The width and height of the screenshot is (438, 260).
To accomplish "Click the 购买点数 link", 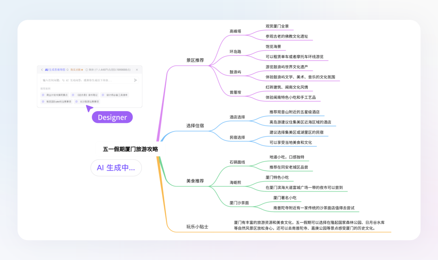I will click(77, 70).
